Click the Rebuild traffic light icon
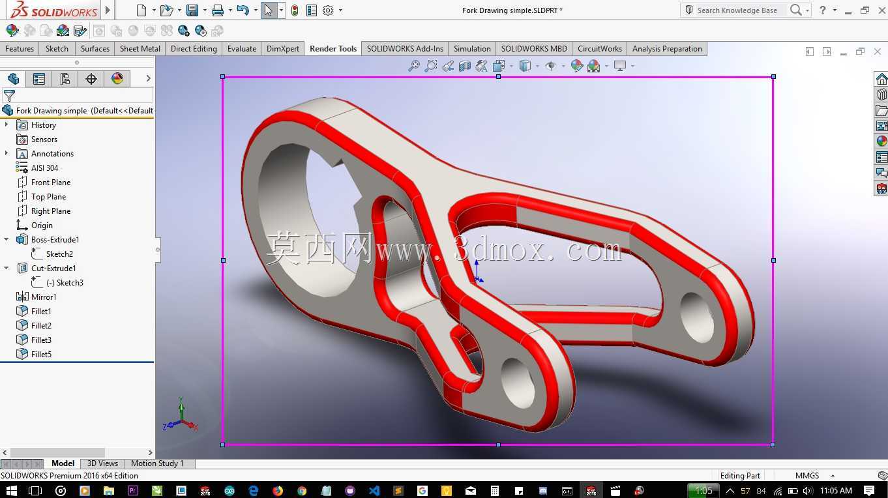 pyautogui.click(x=295, y=10)
